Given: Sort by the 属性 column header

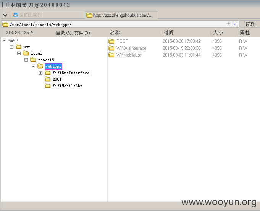Looking at the screenshot, I should (249, 33).
